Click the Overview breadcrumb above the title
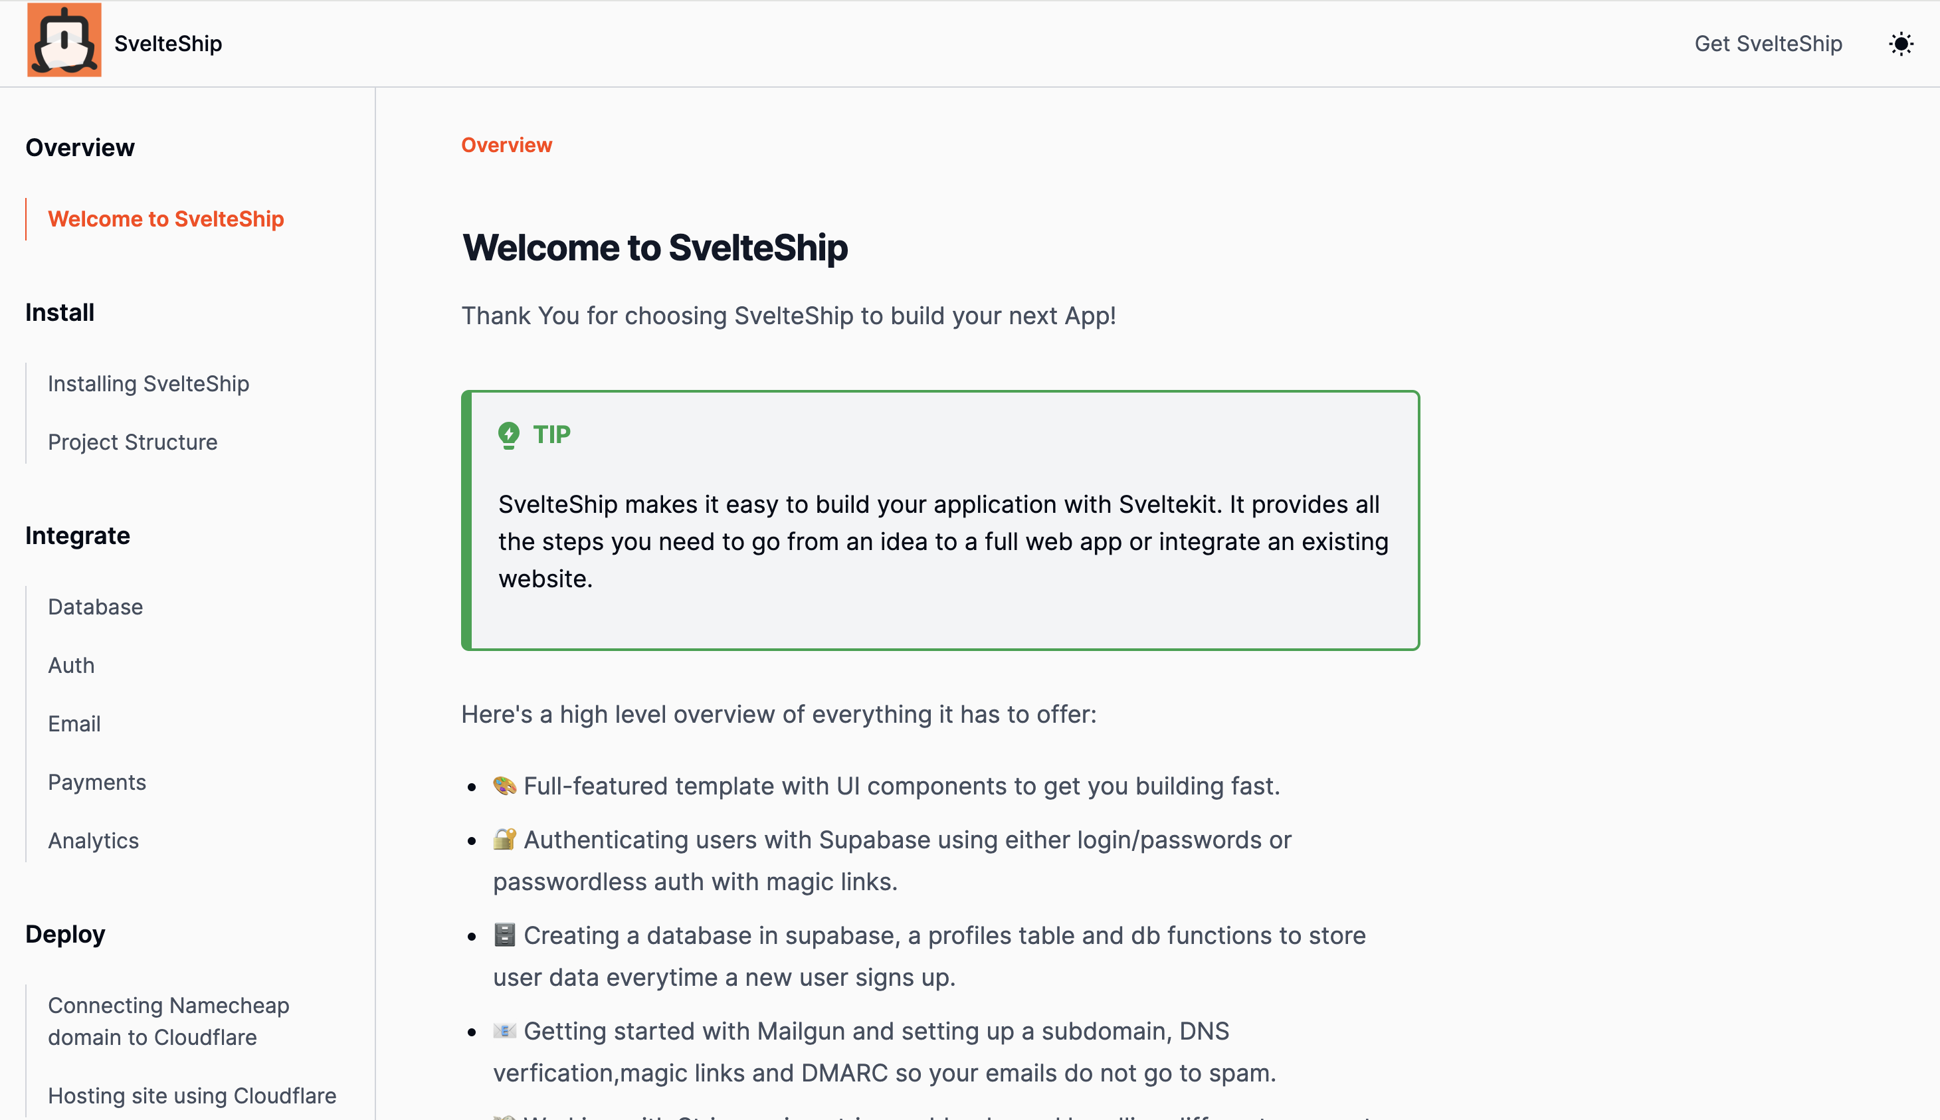Image resolution: width=1940 pixels, height=1120 pixels. [506, 145]
